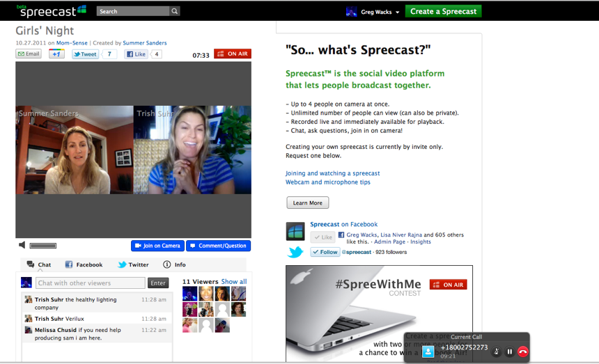
Task: Share Girls' Night via Email button
Action: pos(29,54)
